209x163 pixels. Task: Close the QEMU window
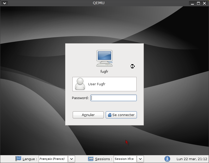pos(204,3)
